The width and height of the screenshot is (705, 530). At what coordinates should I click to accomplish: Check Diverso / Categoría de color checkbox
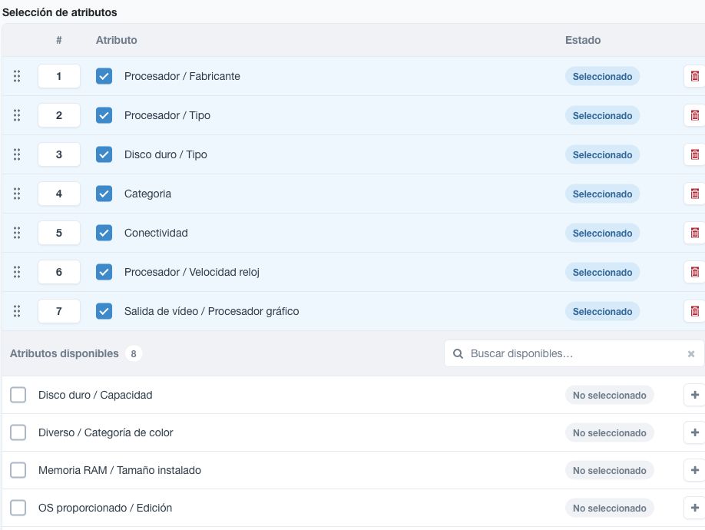pos(18,432)
